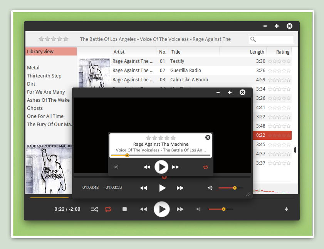Select Thirteenth Step in the sidebar

(44, 76)
